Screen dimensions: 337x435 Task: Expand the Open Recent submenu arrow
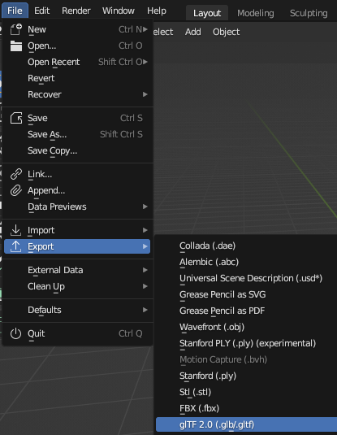click(145, 62)
